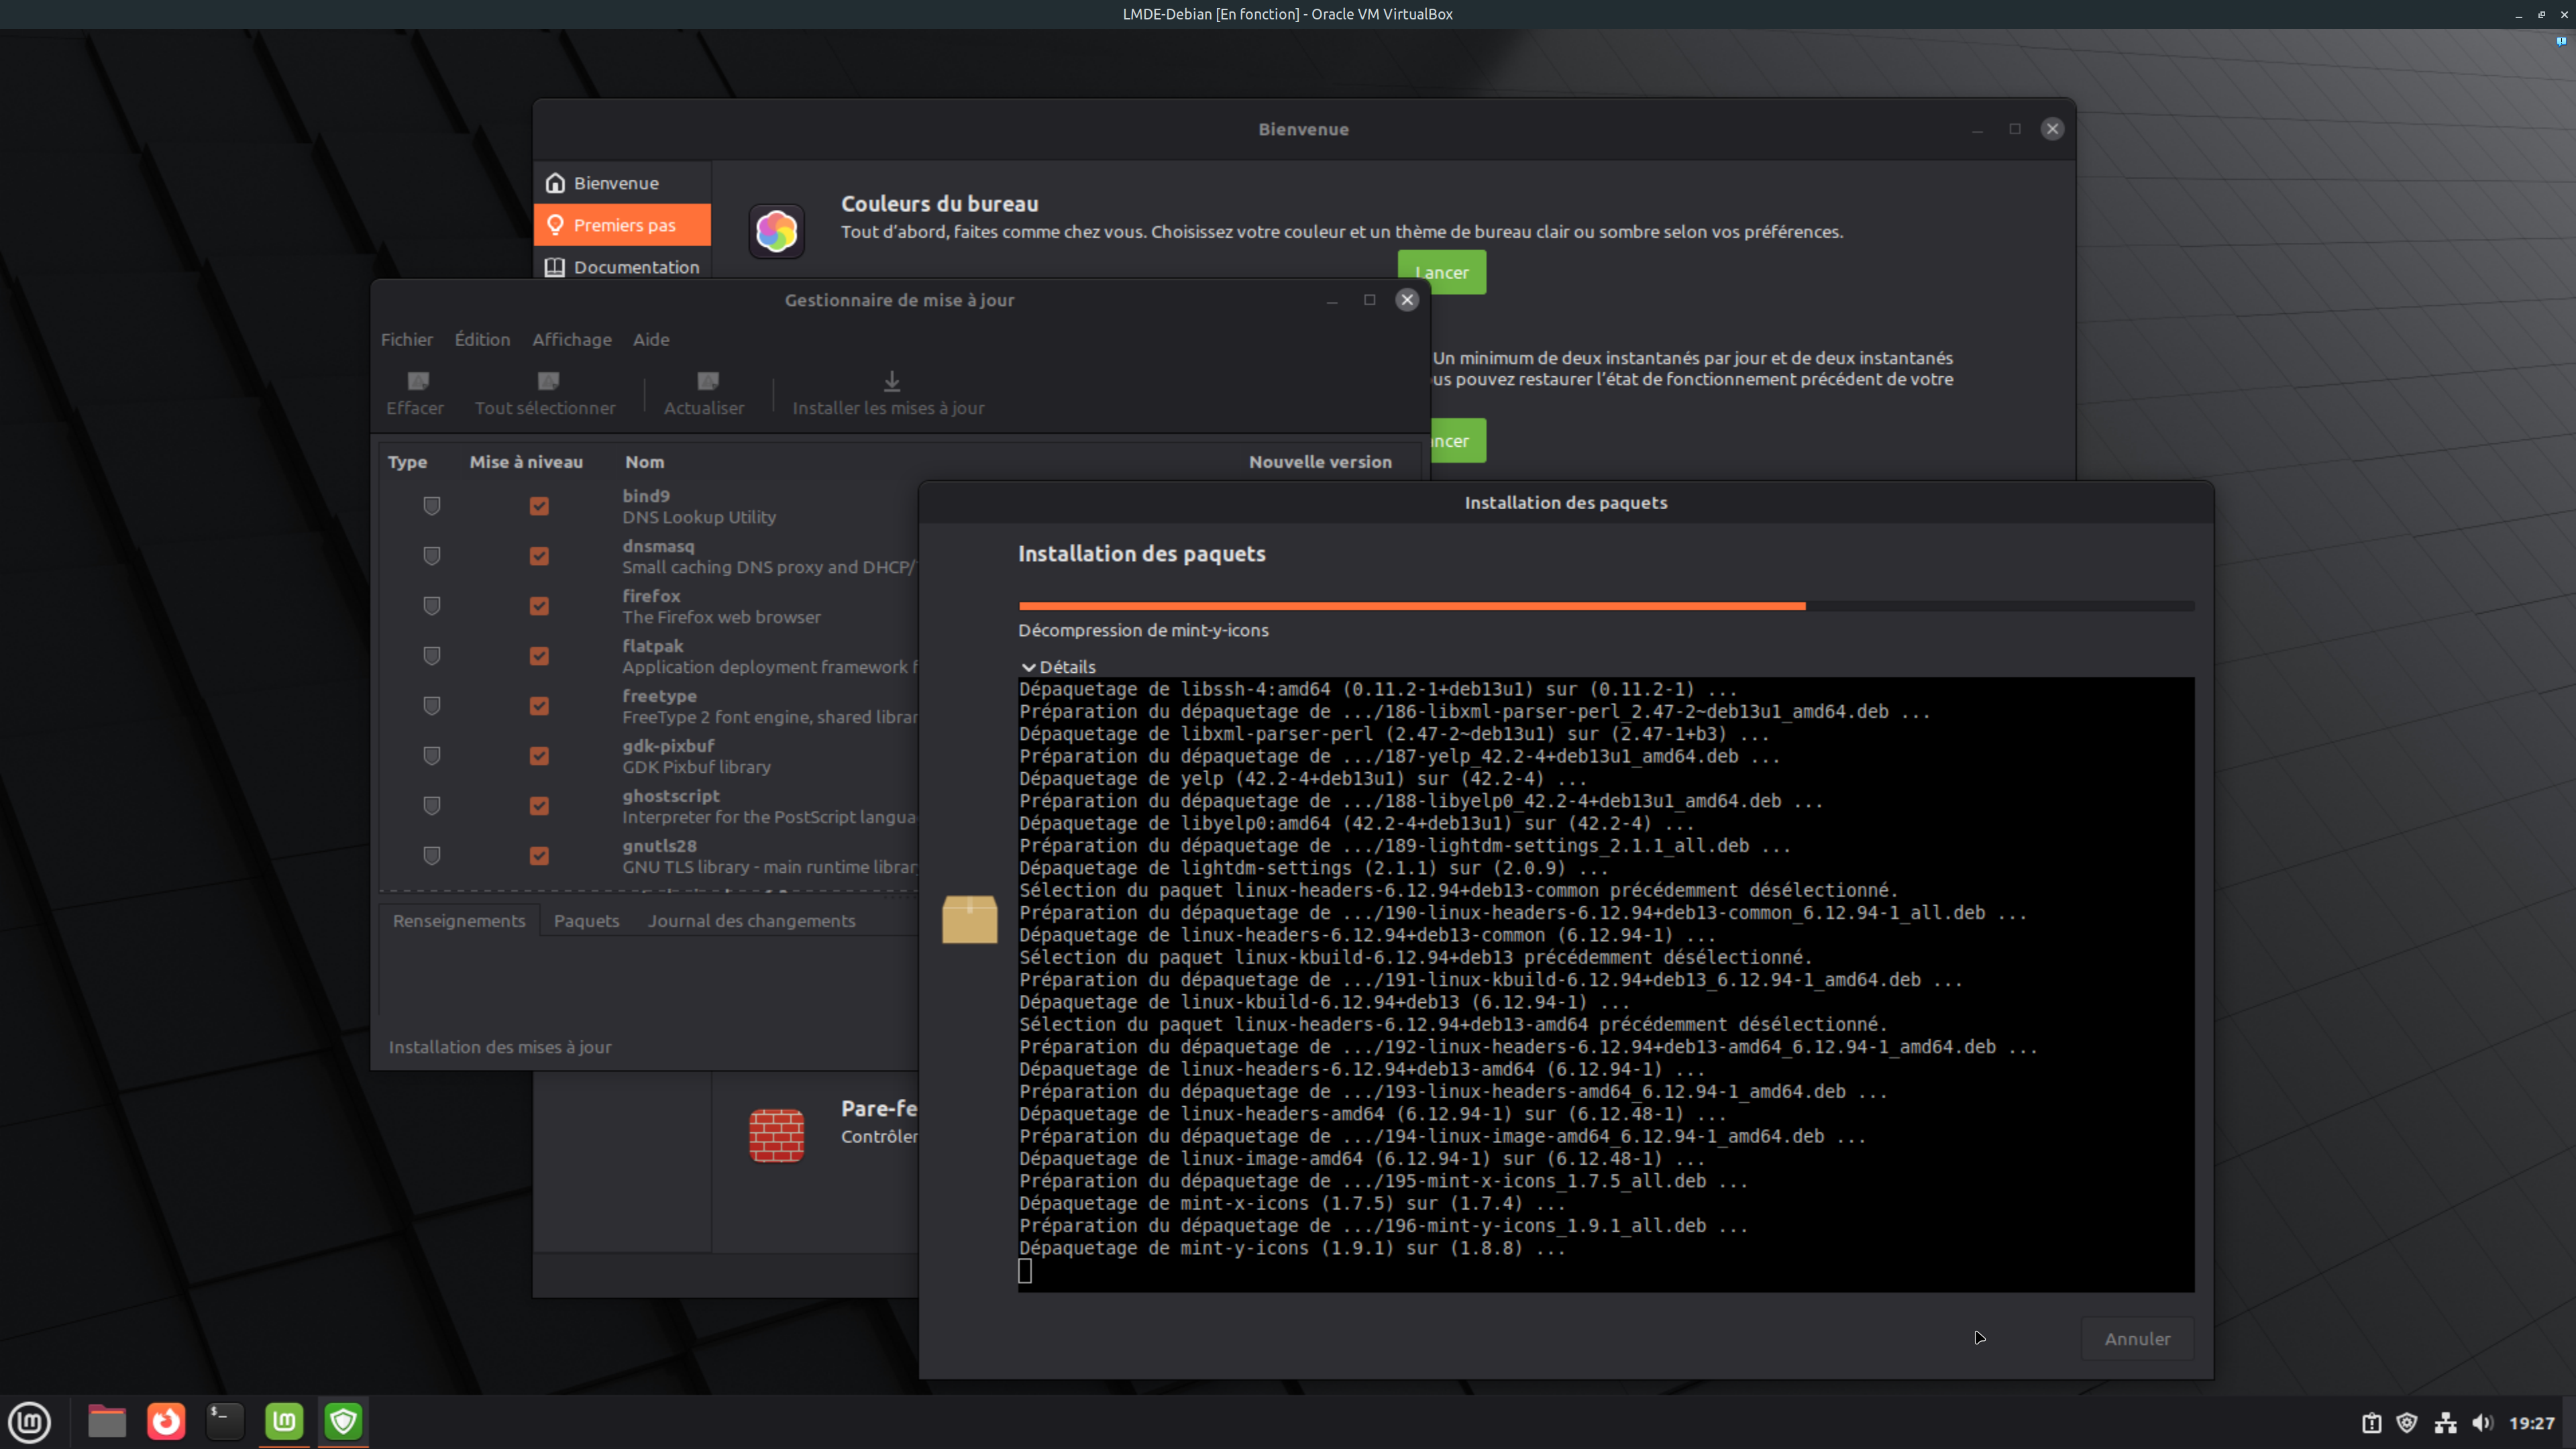Open the Édition menu
The width and height of the screenshot is (2576, 1449).
pyautogui.click(x=482, y=340)
